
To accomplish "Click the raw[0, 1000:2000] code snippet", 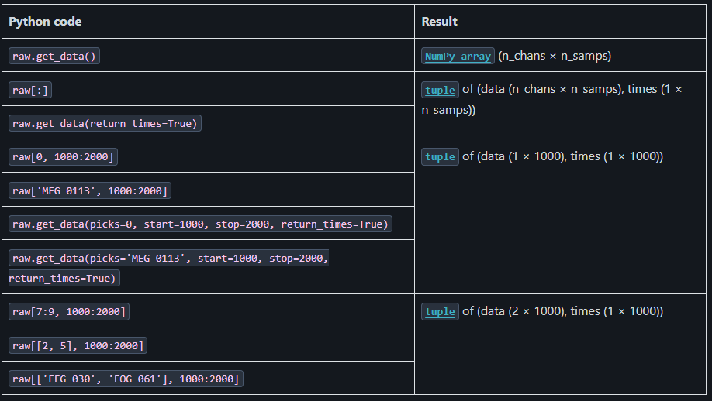I will point(63,157).
